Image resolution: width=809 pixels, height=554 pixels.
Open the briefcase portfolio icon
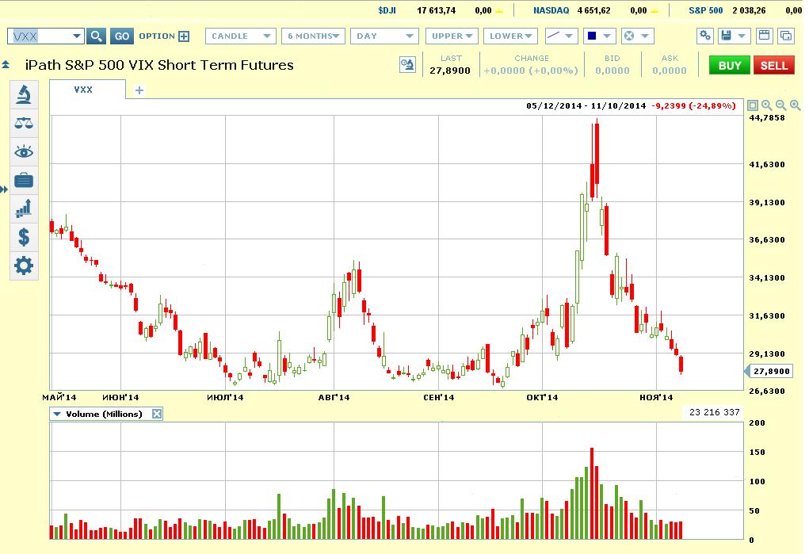coord(24,180)
